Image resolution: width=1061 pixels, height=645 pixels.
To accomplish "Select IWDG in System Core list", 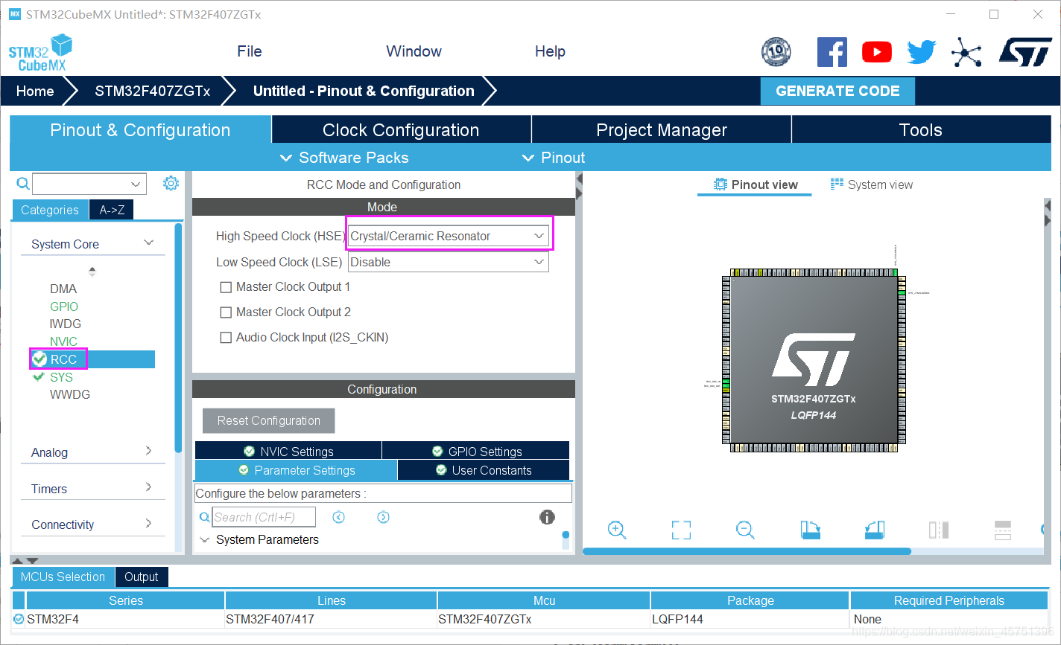I will pos(66,324).
